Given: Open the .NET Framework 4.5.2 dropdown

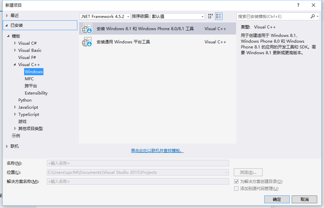Looking at the screenshot, I should [x=105, y=16].
